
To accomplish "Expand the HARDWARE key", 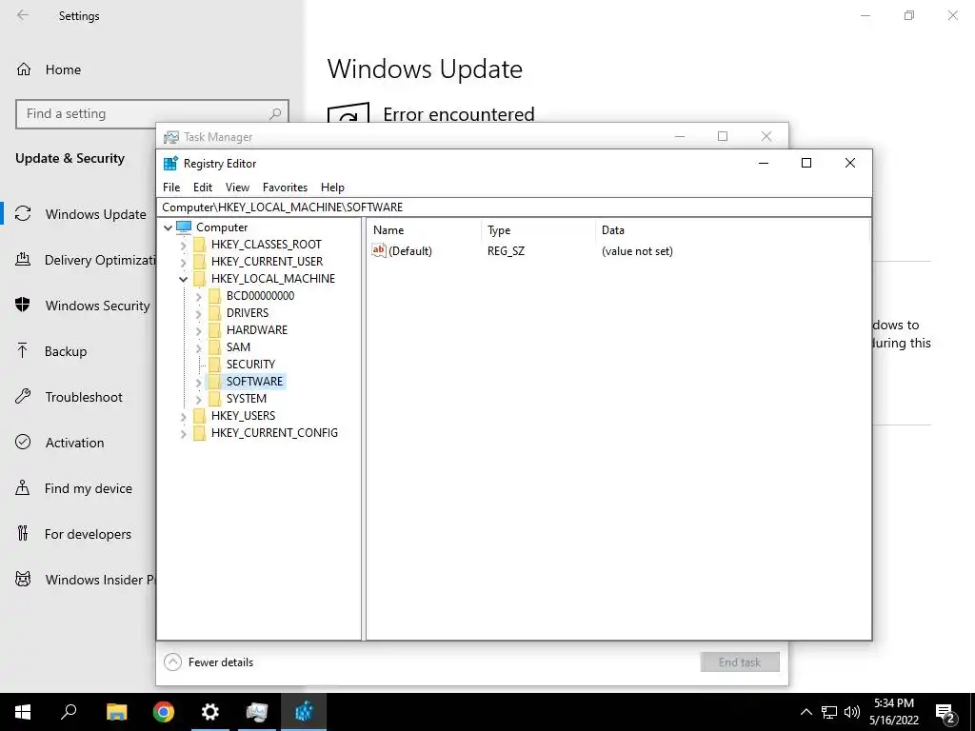I will [x=198, y=330].
